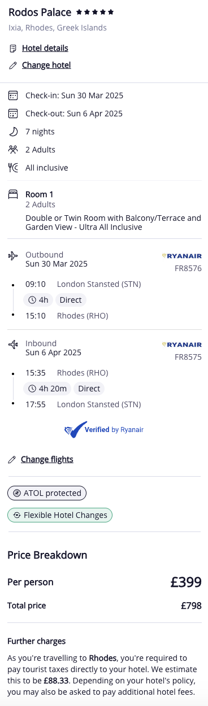This screenshot has height=706, width=208.
Task: Click the outbound plane icon
Action: point(13,256)
